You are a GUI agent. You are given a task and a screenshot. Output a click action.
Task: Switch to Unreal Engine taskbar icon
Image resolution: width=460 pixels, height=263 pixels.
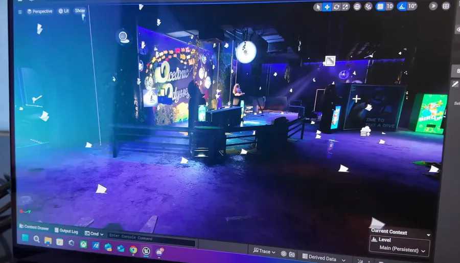click(146, 251)
